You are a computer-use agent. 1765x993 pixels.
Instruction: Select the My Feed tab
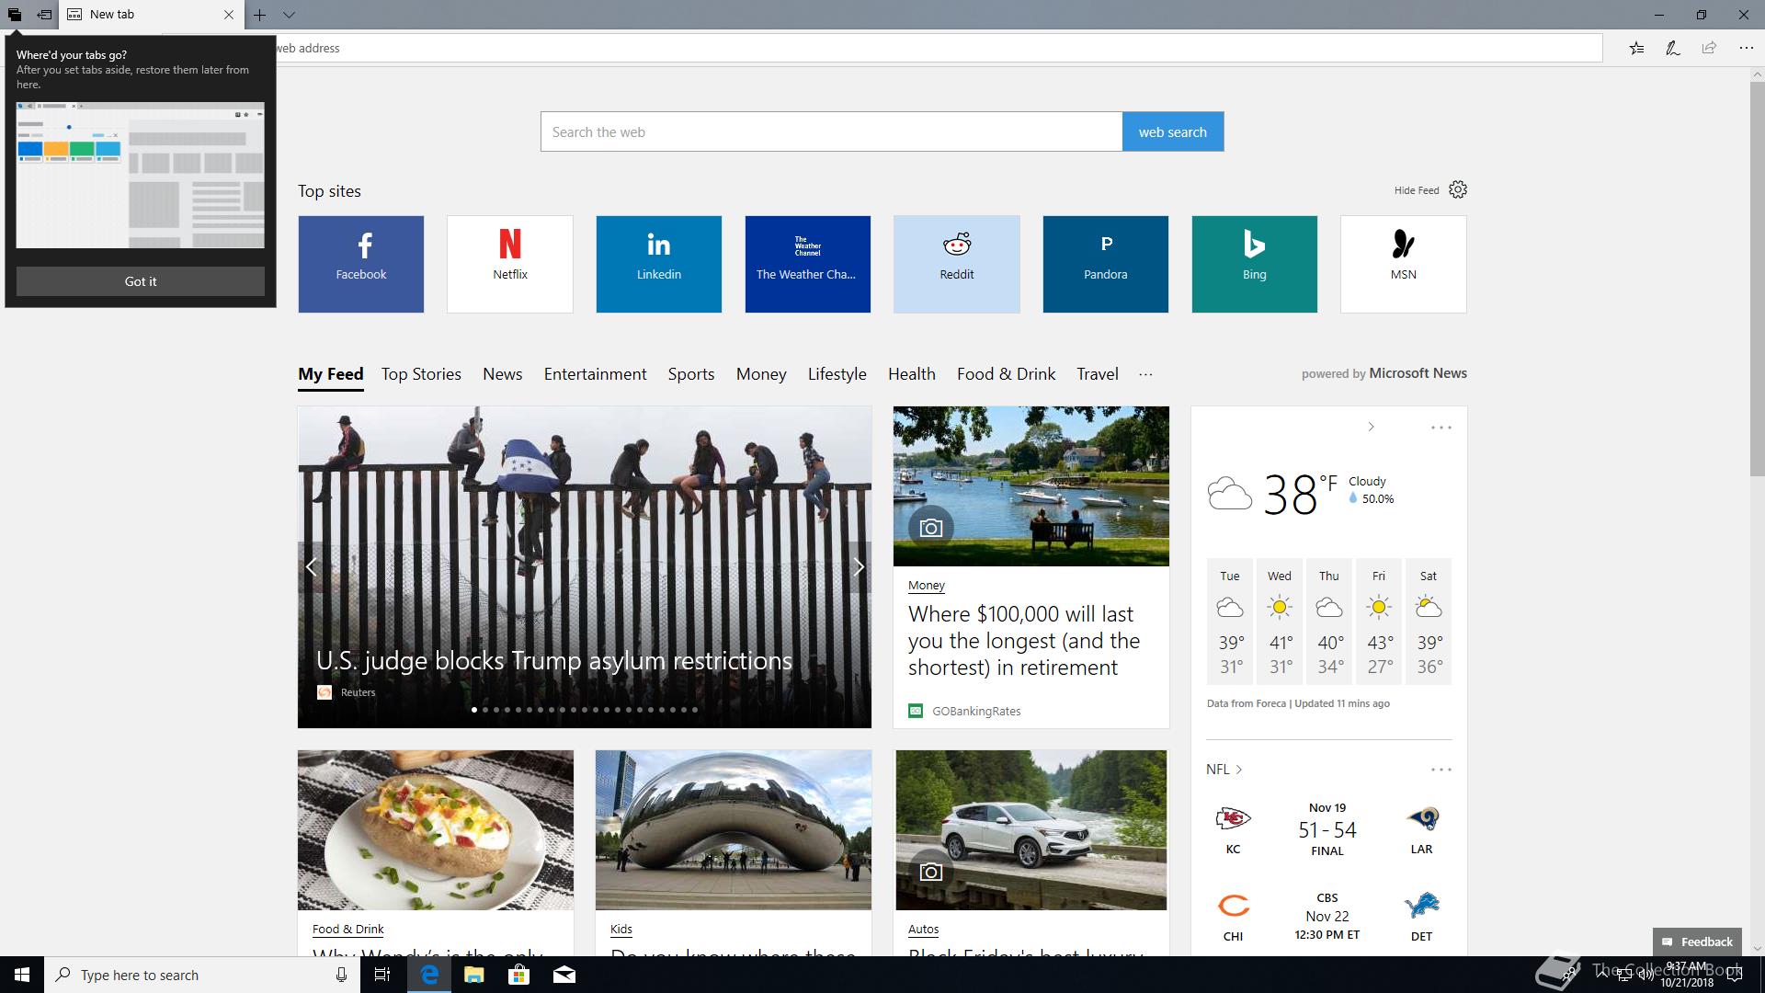point(331,374)
